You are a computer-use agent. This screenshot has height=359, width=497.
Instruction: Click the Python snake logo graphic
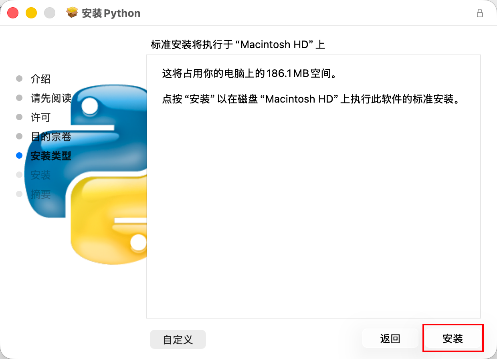(85, 175)
